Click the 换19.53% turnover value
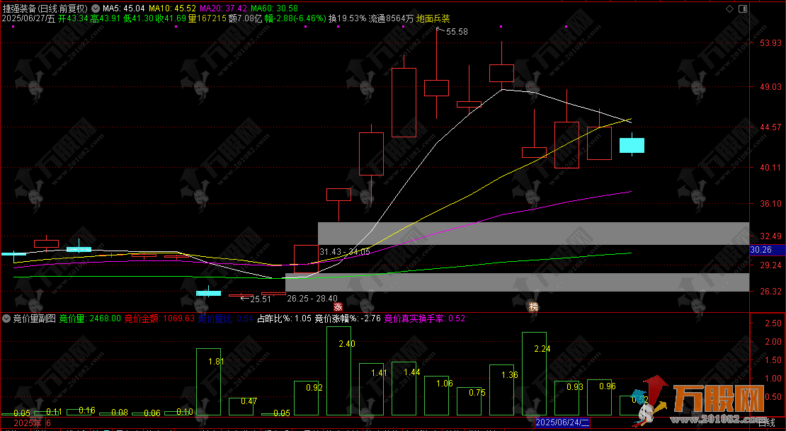The height and width of the screenshot is (431, 786). click(x=348, y=18)
